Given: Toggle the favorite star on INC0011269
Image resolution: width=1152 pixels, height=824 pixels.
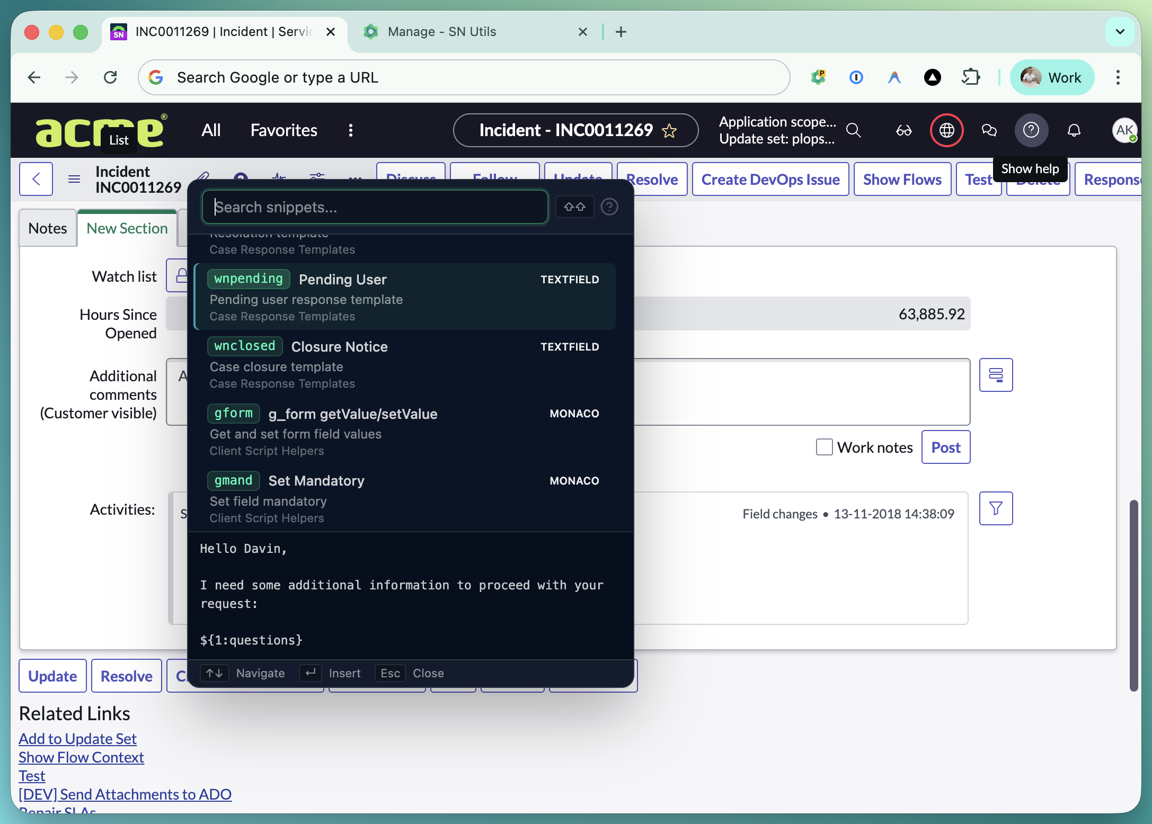Looking at the screenshot, I should coord(670,130).
